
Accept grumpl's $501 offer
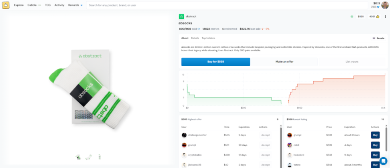point(265,145)
